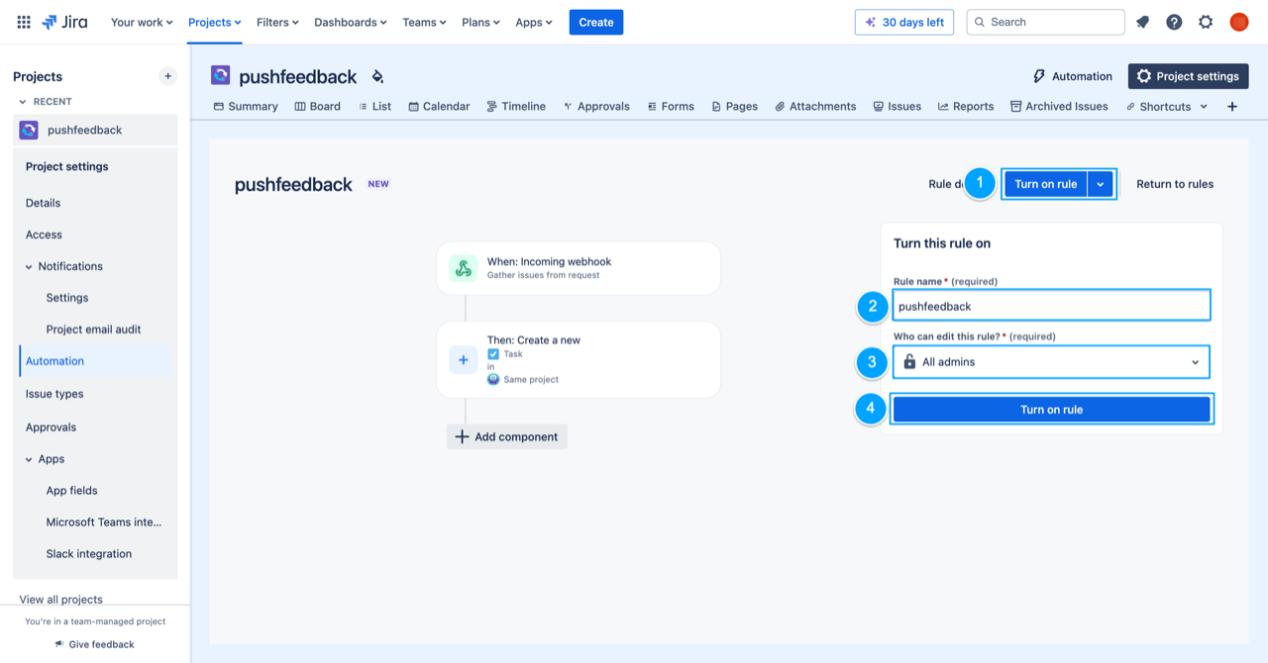Click the Rule name input field
The image size is (1268, 663).
click(x=1051, y=306)
